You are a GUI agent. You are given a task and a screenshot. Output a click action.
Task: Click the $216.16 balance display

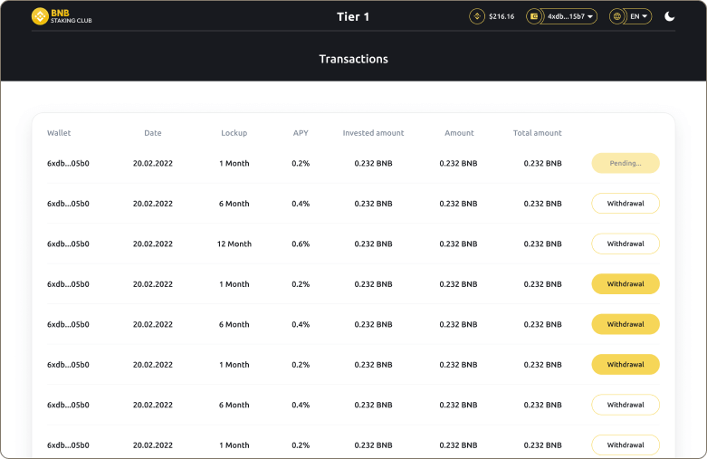501,16
